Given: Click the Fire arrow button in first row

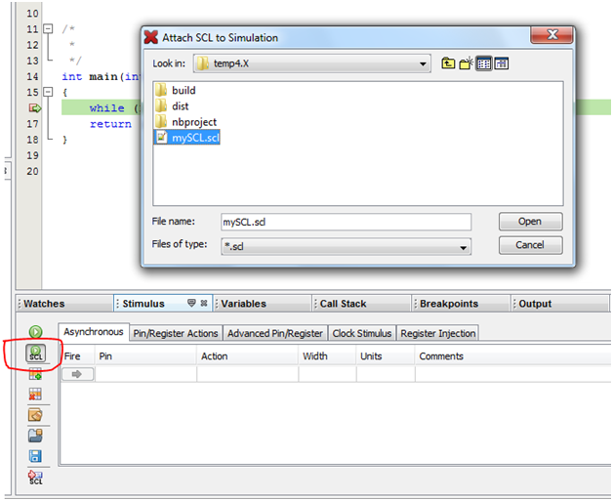Looking at the screenshot, I should click(x=77, y=374).
